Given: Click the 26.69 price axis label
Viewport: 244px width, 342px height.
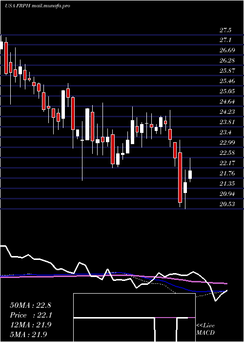Looking at the screenshot, I should [227, 50].
